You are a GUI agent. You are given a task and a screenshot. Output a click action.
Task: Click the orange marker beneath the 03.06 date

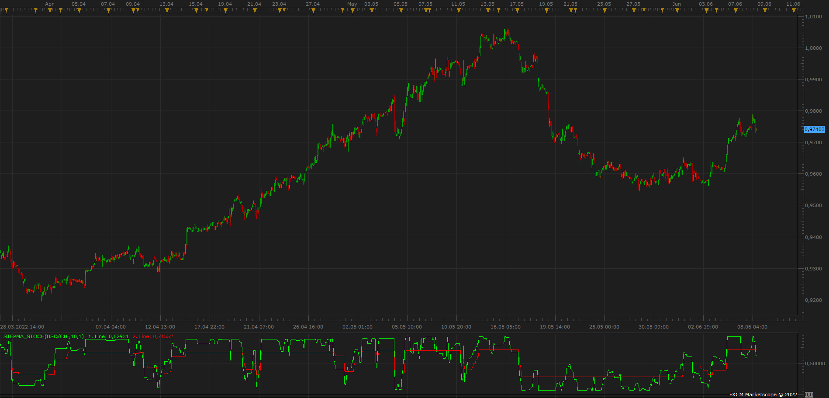[706, 10]
